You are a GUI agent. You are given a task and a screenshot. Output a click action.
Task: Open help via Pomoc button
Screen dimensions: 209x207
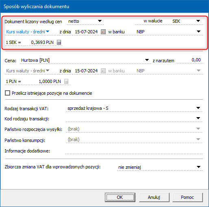coord(187,197)
